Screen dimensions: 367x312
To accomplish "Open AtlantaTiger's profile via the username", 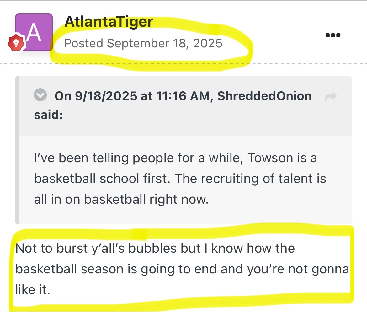I will coord(109,22).
